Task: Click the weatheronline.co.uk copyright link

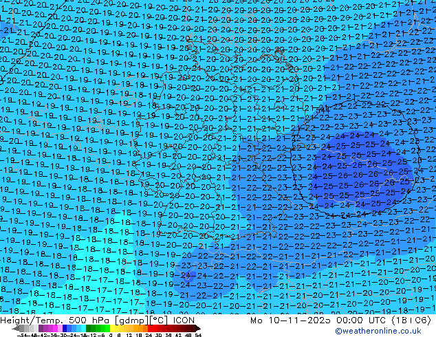Action: tap(378, 331)
